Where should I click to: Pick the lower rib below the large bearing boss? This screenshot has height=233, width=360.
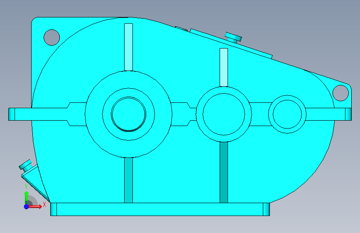129,180
